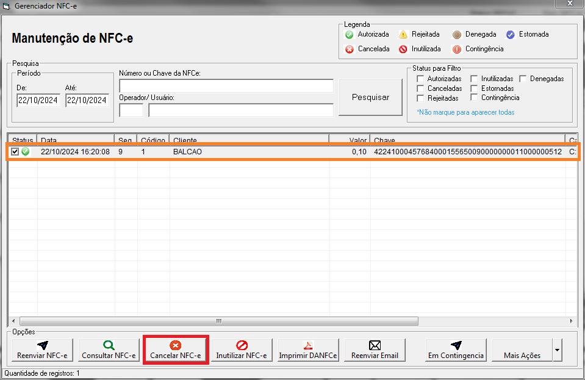Click the Reenviar NFC-e paper plane button
The image size is (585, 380).
click(42, 350)
